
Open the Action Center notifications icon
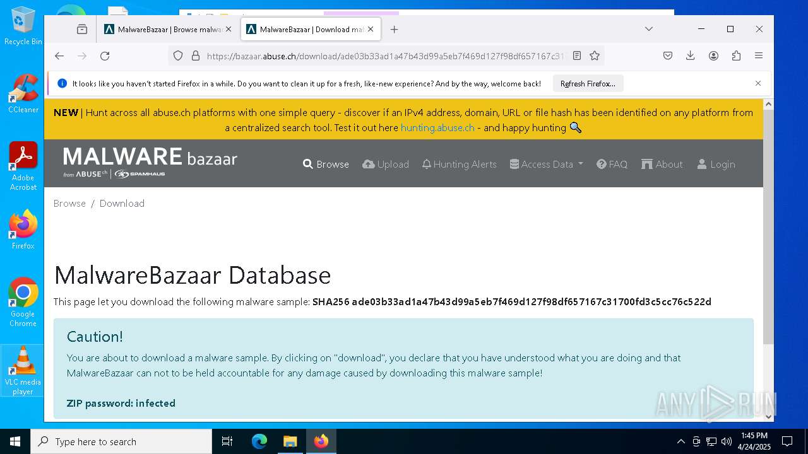(787, 441)
